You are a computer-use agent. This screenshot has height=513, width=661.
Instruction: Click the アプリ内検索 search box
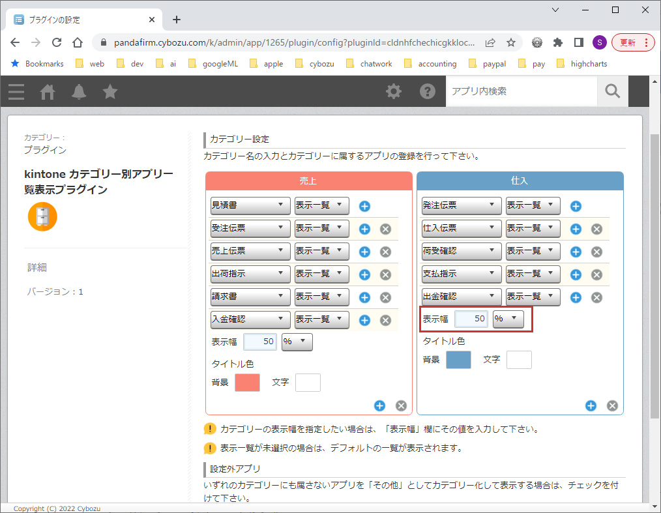pos(521,91)
